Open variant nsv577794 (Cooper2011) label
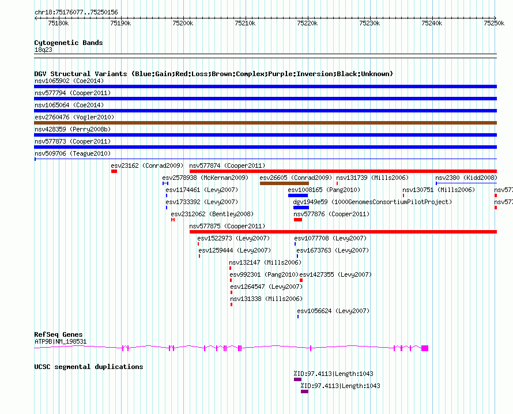Screen dimensions: 513x414 click(x=73, y=93)
